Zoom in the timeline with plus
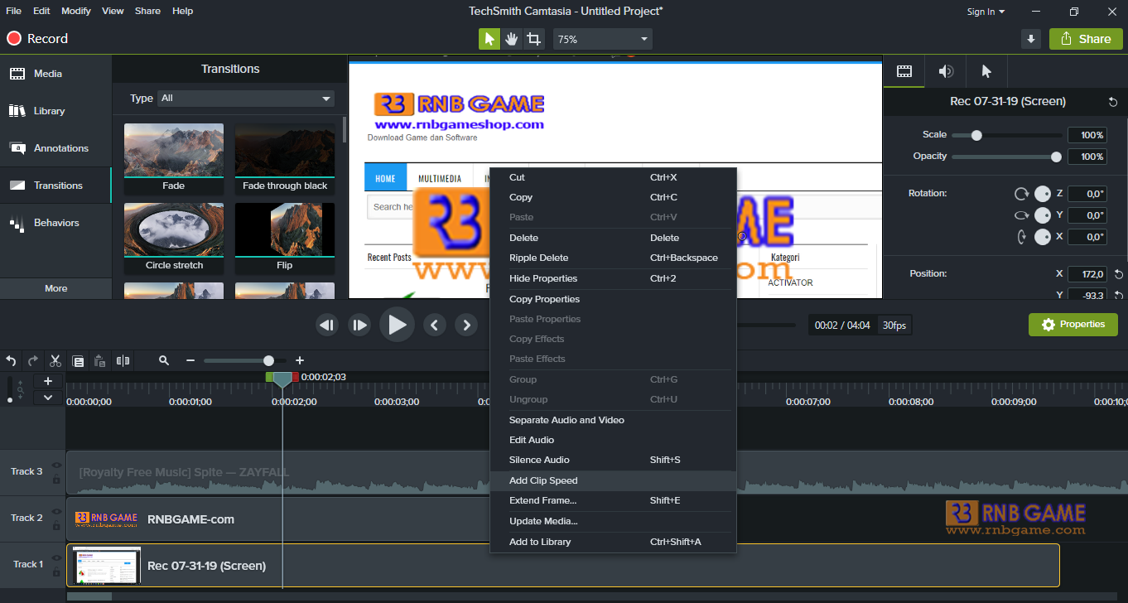This screenshot has height=603, width=1128. [300, 361]
